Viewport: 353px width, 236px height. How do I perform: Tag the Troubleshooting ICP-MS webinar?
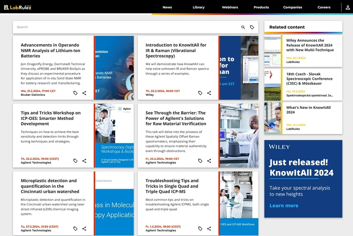[200, 229]
